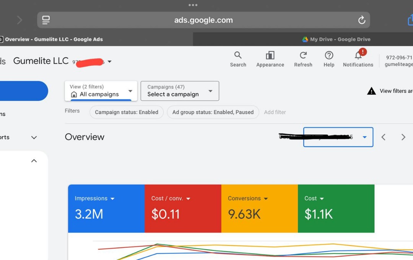Open the date range dropdown
This screenshot has width=413, height=260.
pos(338,137)
